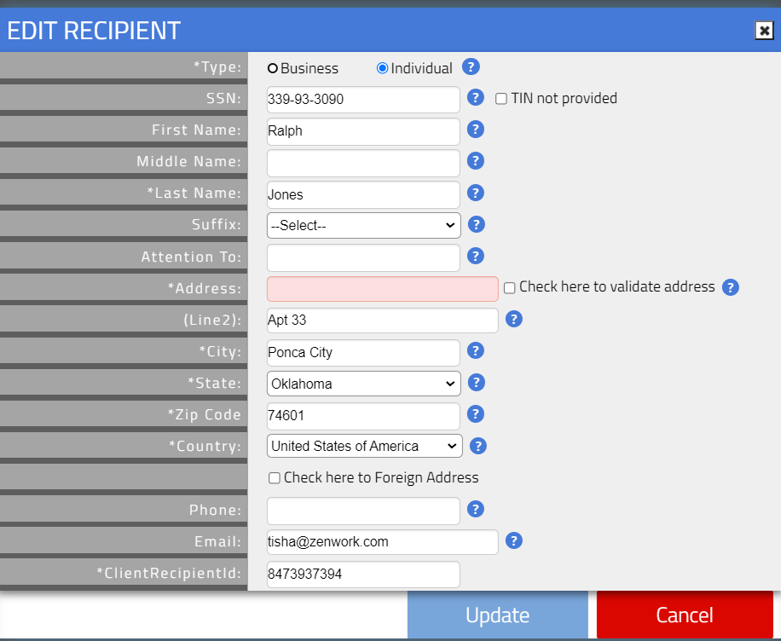
Task: Open the Suffix dropdown
Action: click(362, 225)
